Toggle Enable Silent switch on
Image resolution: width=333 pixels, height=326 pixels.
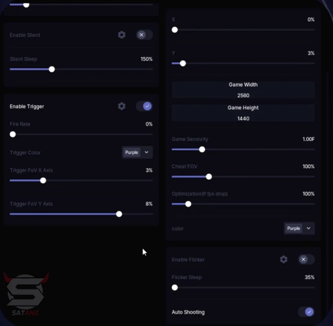click(x=144, y=35)
